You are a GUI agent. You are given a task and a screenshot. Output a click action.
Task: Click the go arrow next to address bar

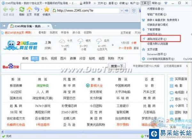[x=126, y=11]
